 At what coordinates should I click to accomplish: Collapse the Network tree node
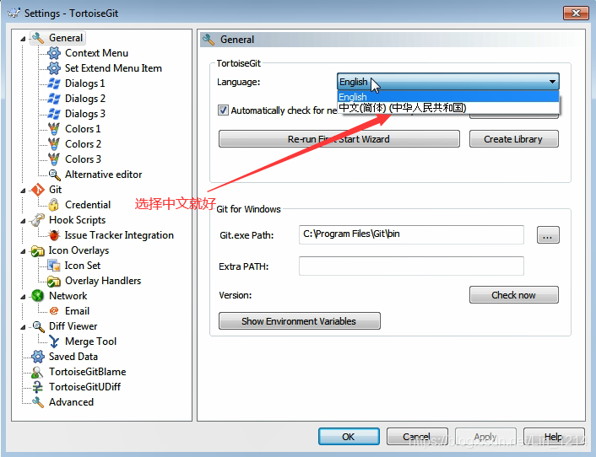coord(23,297)
